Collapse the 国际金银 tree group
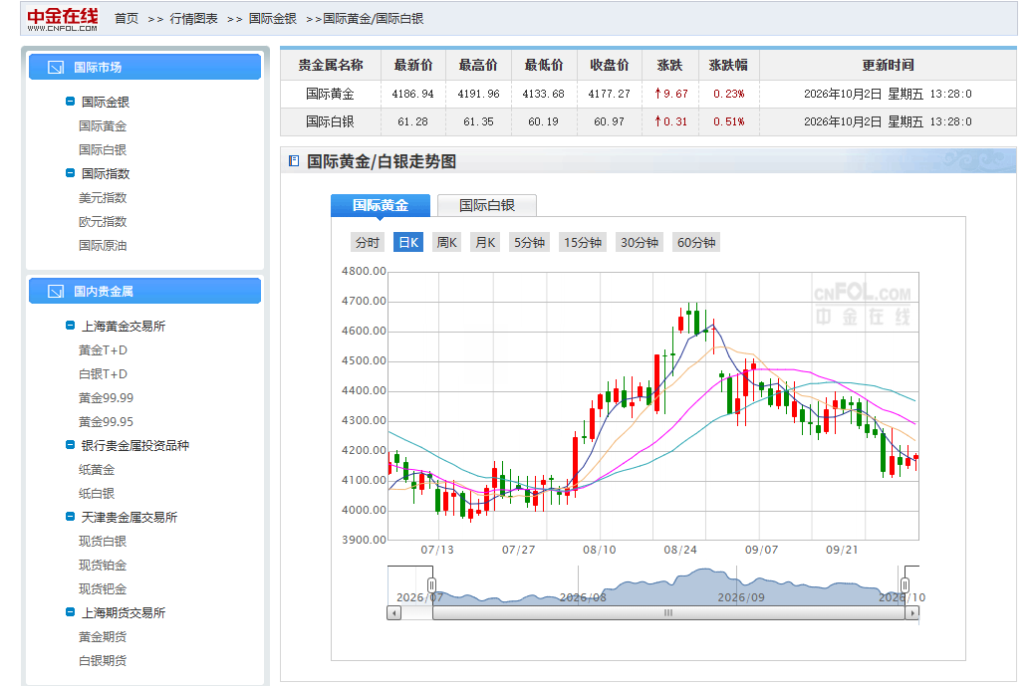The height and width of the screenshot is (686, 1035). pyautogui.click(x=70, y=102)
